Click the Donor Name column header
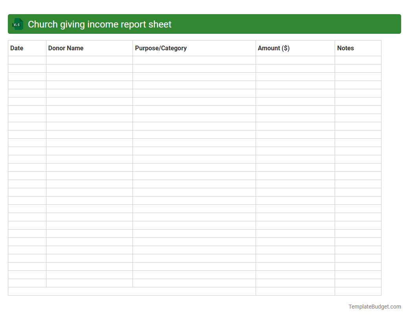This screenshot has width=409, height=318. [x=66, y=48]
